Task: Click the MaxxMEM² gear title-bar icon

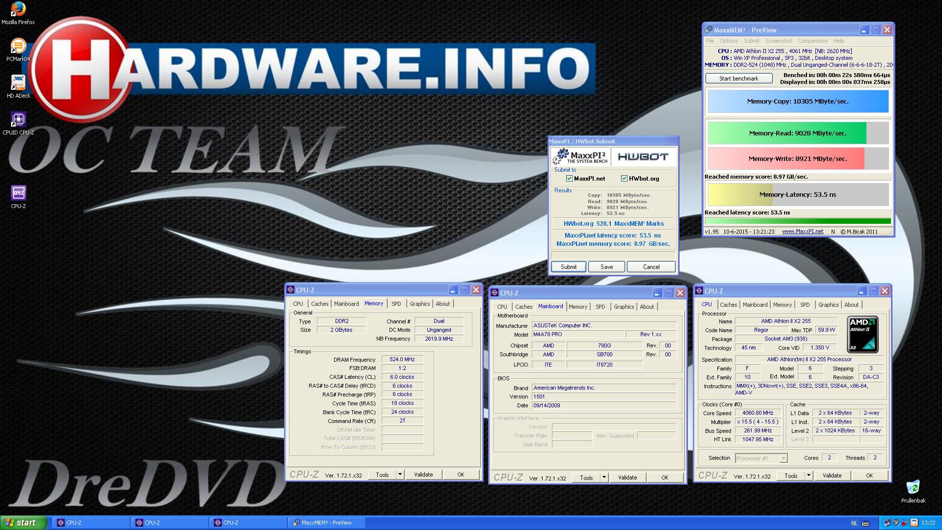Action: tap(708, 30)
